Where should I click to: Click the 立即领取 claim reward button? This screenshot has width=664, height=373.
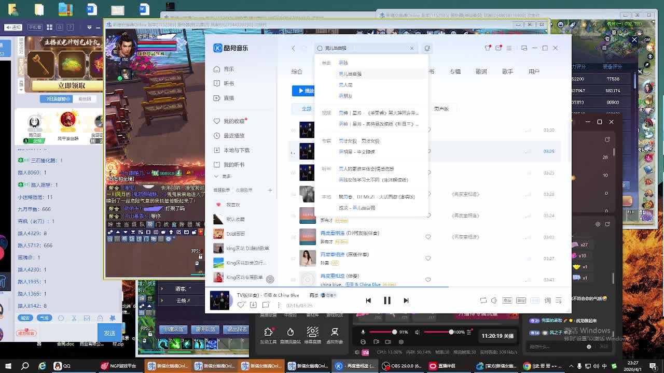click(x=72, y=85)
